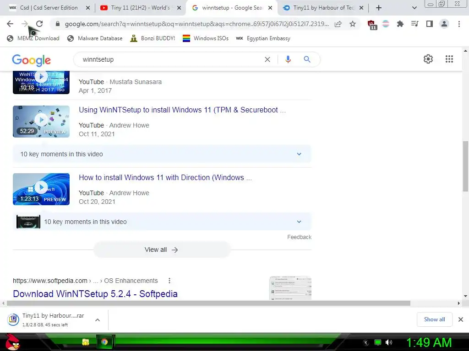Start voice search with microphone icon
Screen dimensions: 469x351
click(288, 59)
